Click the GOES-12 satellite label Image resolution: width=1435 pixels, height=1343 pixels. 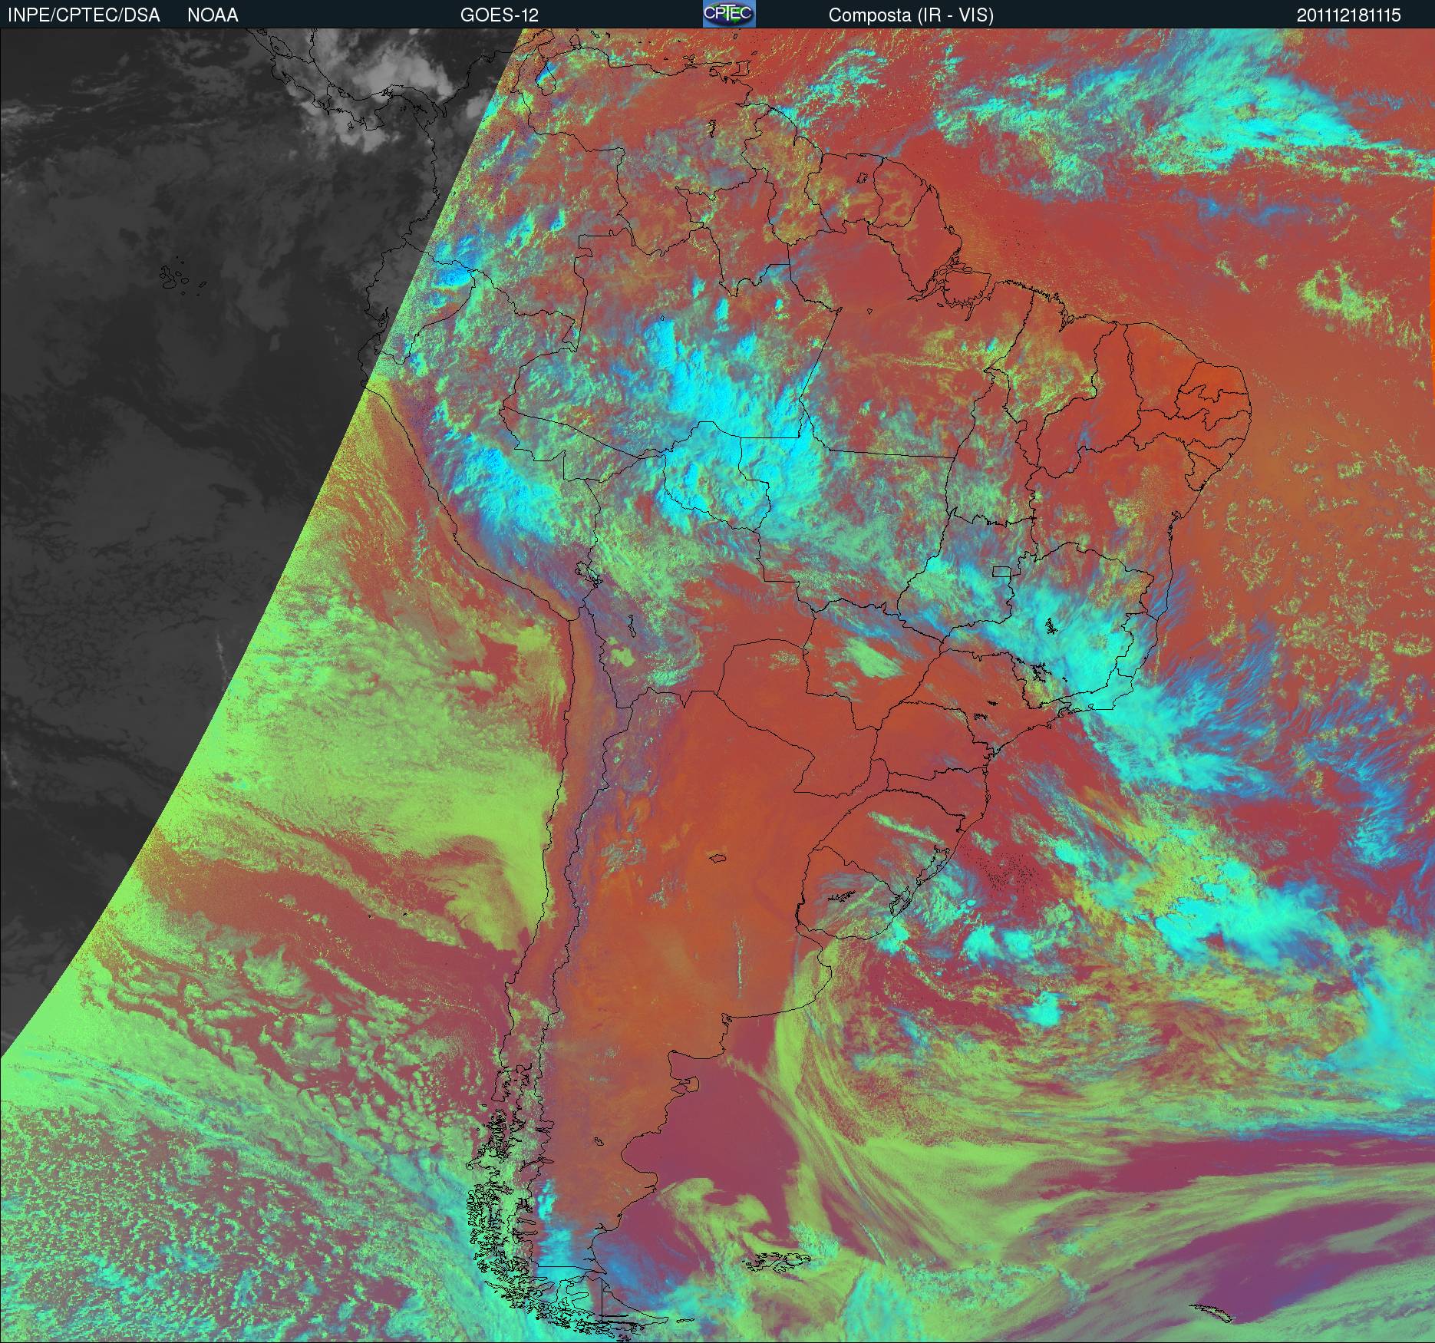499,15
